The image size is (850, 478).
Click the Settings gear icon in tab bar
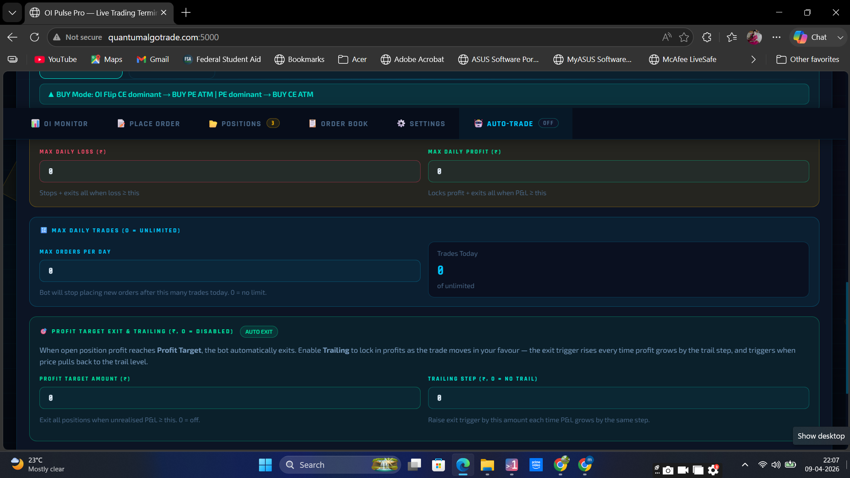(401, 123)
